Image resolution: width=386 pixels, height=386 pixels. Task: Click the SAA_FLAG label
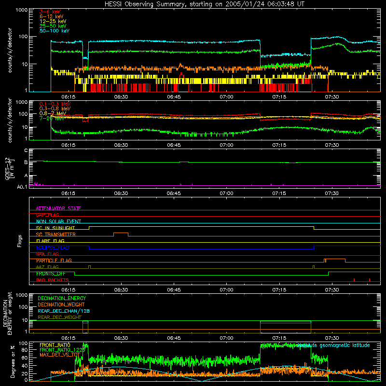click(x=47, y=254)
